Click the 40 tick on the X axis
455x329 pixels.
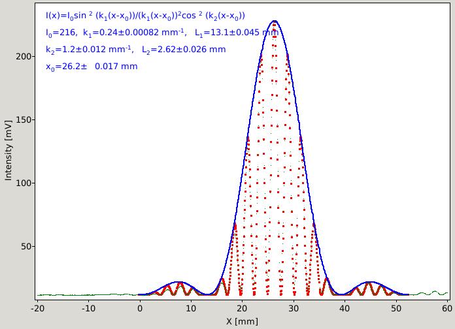(x=345, y=308)
